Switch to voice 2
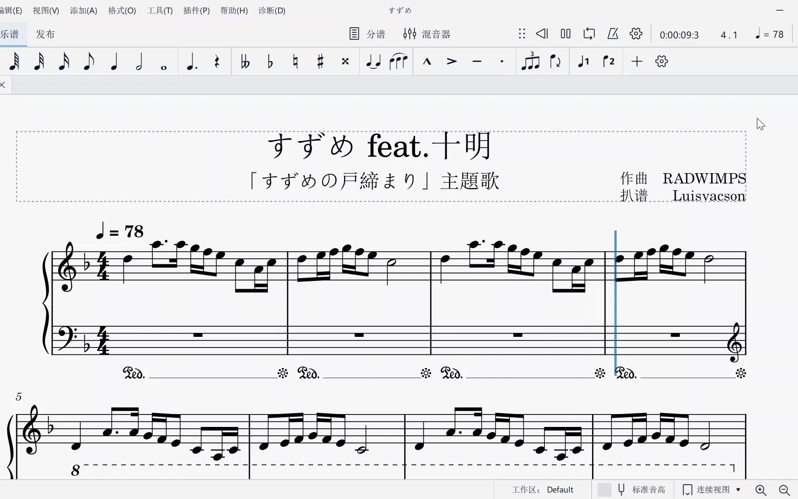This screenshot has width=798, height=499. [609, 61]
